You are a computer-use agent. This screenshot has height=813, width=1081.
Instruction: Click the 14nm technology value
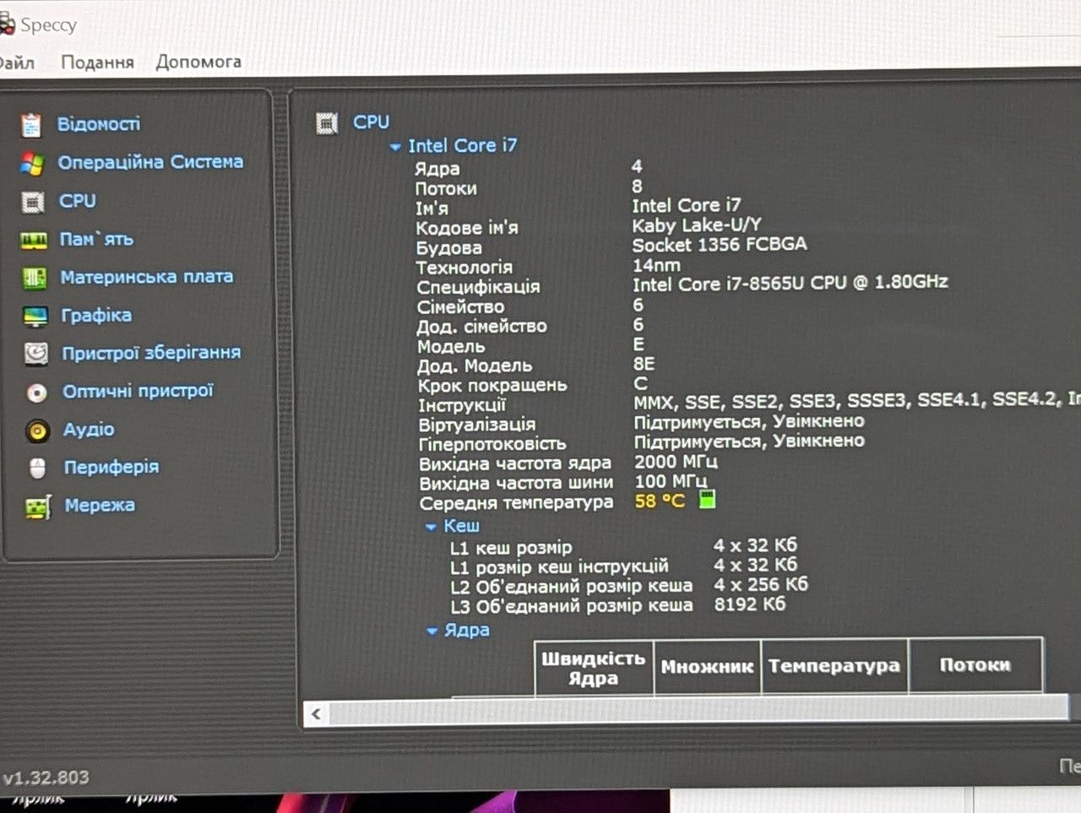(x=656, y=264)
